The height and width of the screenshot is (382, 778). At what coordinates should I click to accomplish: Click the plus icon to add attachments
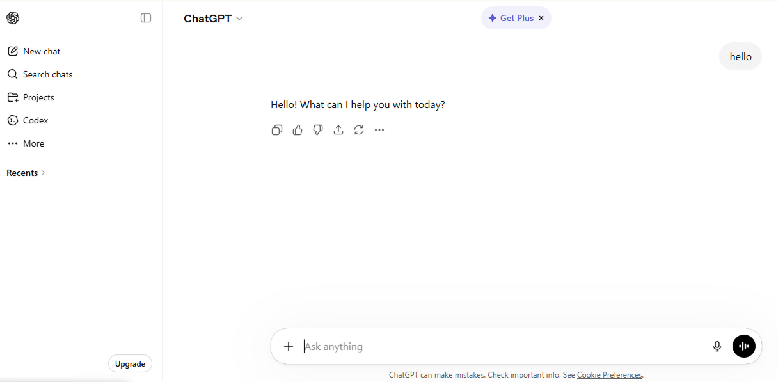pos(289,346)
